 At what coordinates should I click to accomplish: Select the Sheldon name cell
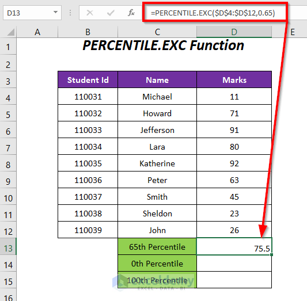coord(157,213)
